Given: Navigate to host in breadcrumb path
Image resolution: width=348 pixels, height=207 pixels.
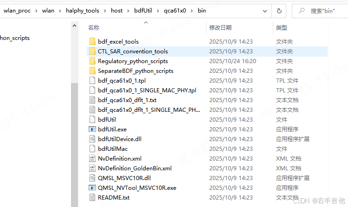Looking at the screenshot, I should tap(116, 11).
